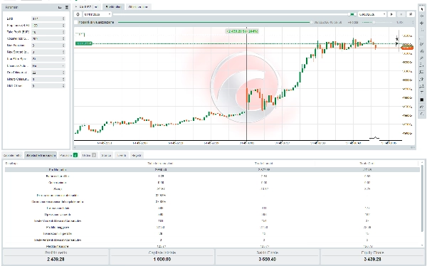Click the backtest date range slider handle
Viewport: 427px width, 266px height.
[x=352, y=14]
